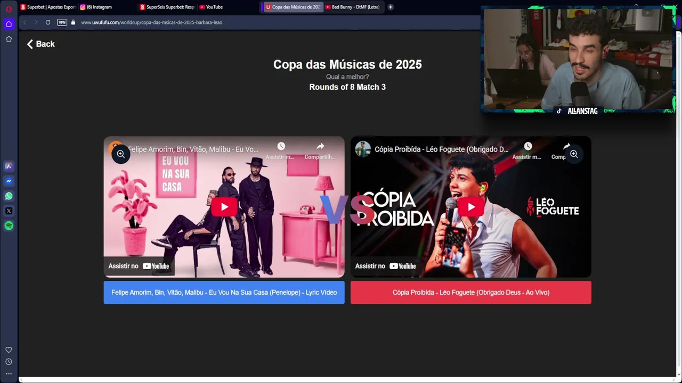The image size is (682, 383).
Task: Switch to the Superbet Apostas Esportivas tab
Action: coord(48,7)
